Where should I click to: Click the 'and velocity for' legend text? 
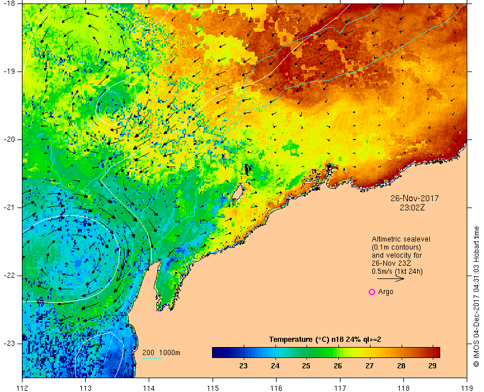[x=396, y=255]
